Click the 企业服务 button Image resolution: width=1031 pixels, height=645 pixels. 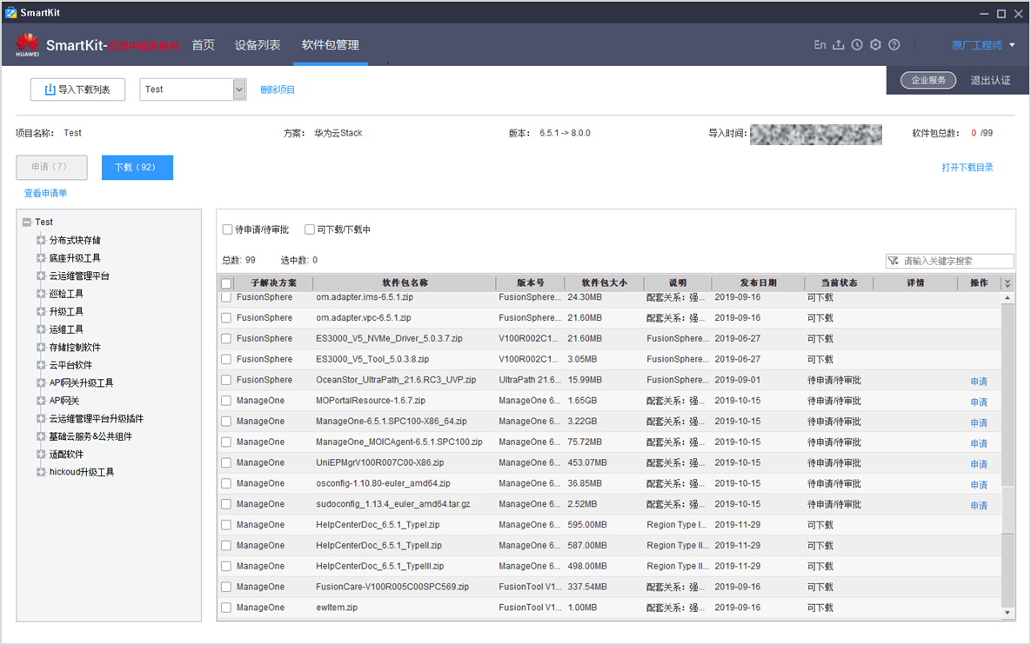pos(927,80)
